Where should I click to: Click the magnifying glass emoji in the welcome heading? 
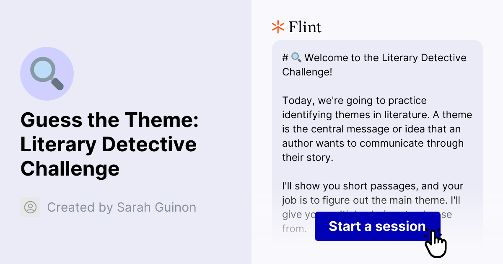click(296, 57)
